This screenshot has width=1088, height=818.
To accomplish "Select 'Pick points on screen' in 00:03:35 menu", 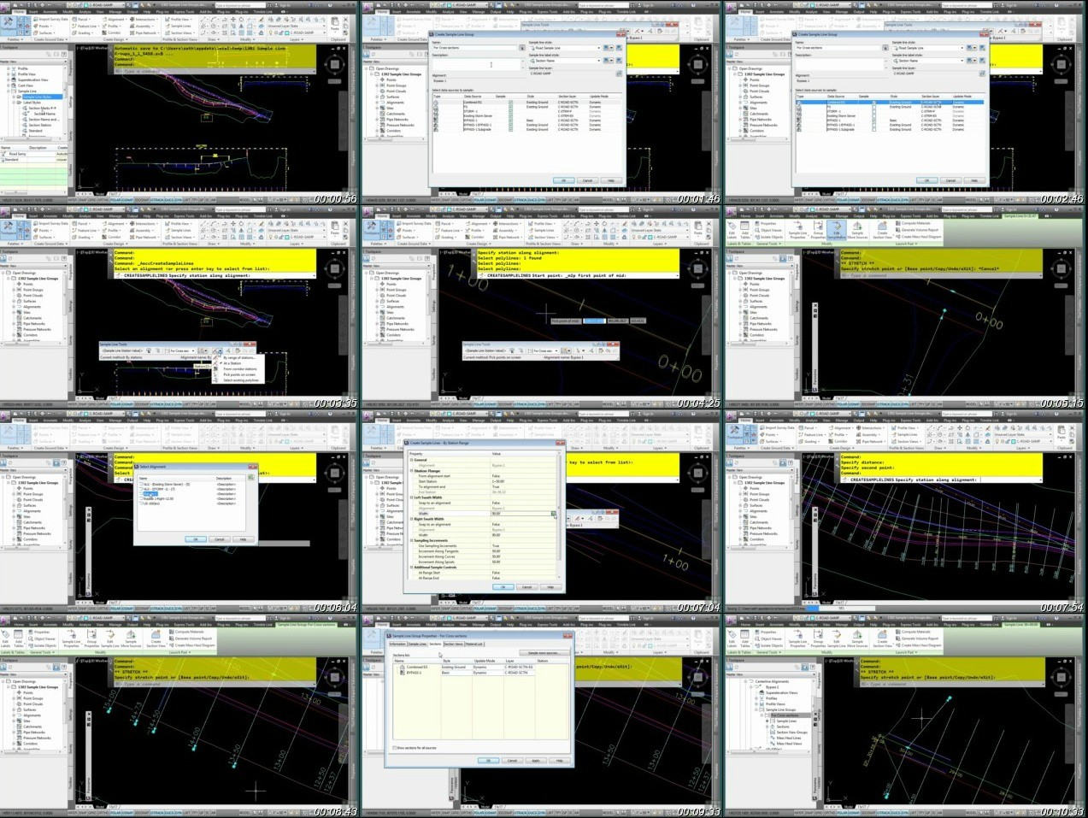I will point(239,374).
